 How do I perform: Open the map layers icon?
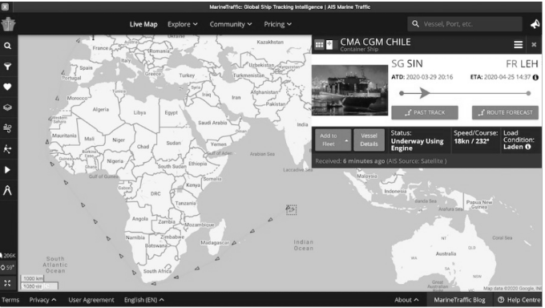7,107
